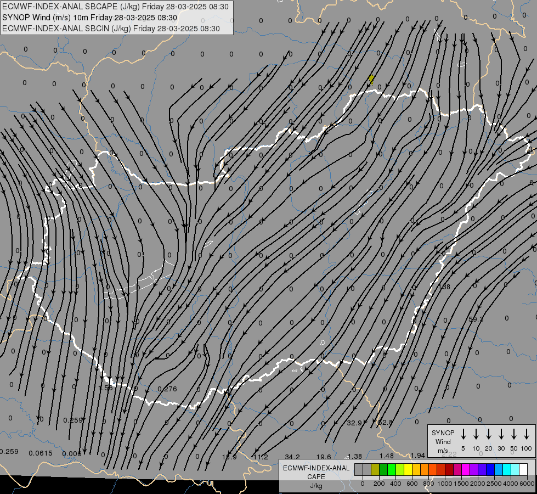Select the white CAPE legend swatch

point(524,469)
